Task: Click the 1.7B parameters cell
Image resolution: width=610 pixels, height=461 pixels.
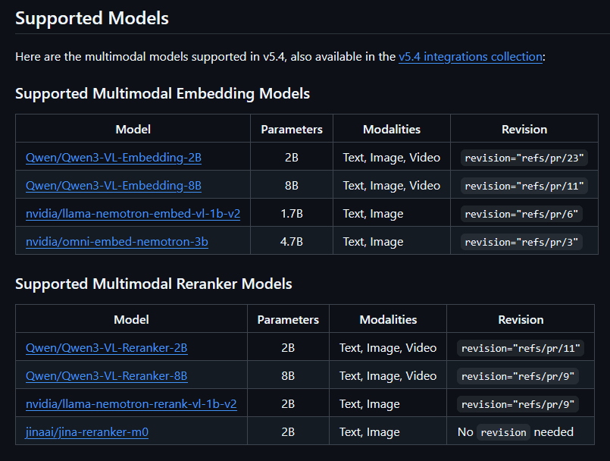Action: click(x=292, y=214)
